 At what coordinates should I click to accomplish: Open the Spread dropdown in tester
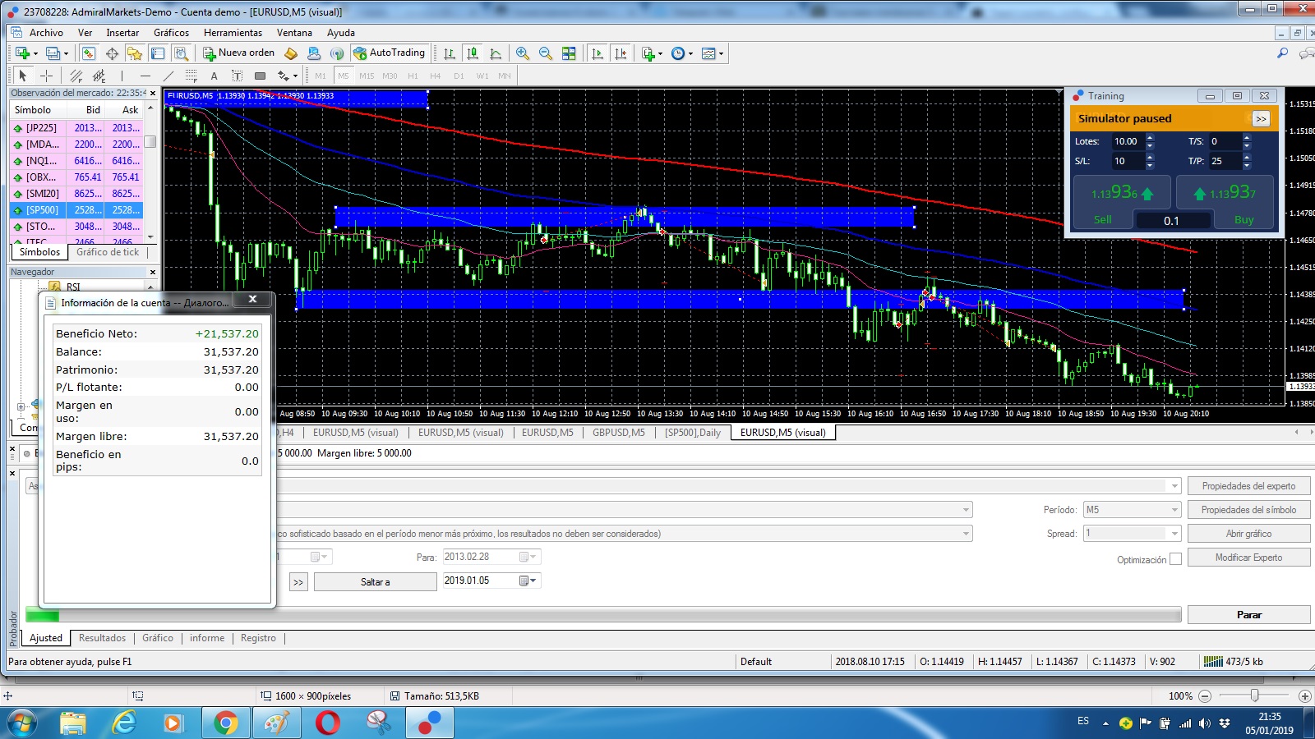1133,534
